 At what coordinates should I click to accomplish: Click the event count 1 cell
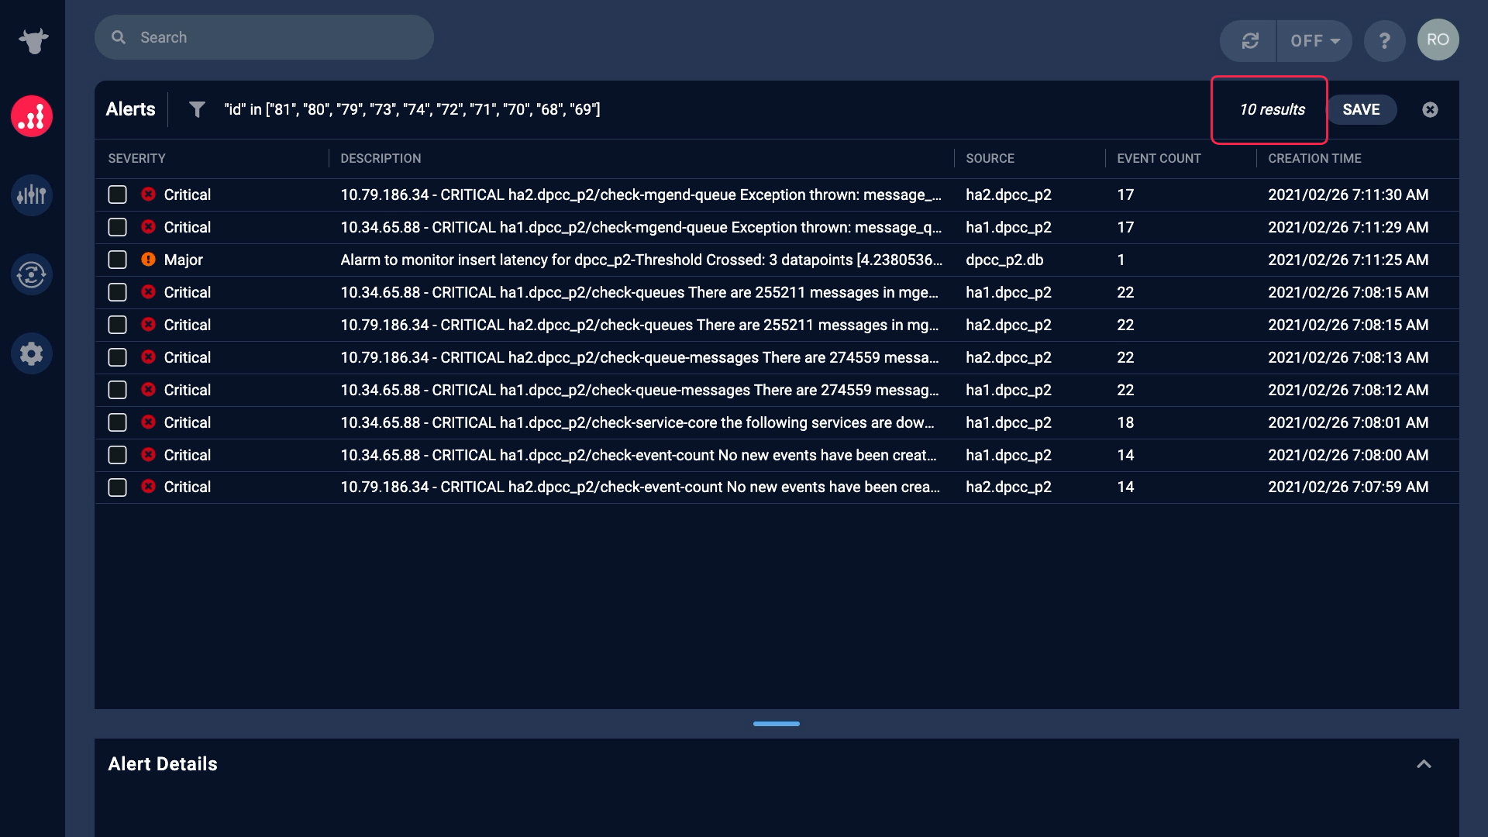tap(1121, 260)
